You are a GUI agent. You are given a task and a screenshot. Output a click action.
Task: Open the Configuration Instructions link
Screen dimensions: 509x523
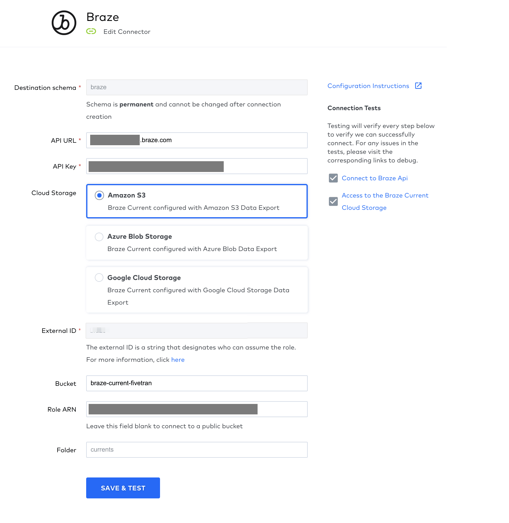(368, 86)
